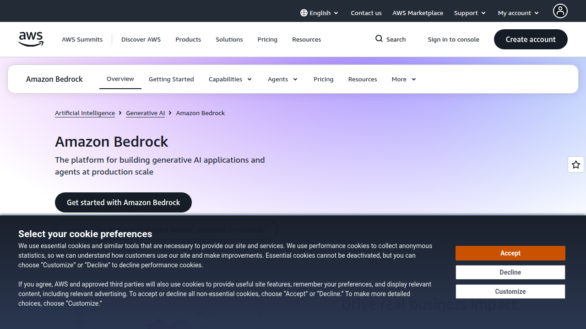Click the Amazon Bedrock subnav title
Screen dimensions: 586x329
coord(54,79)
